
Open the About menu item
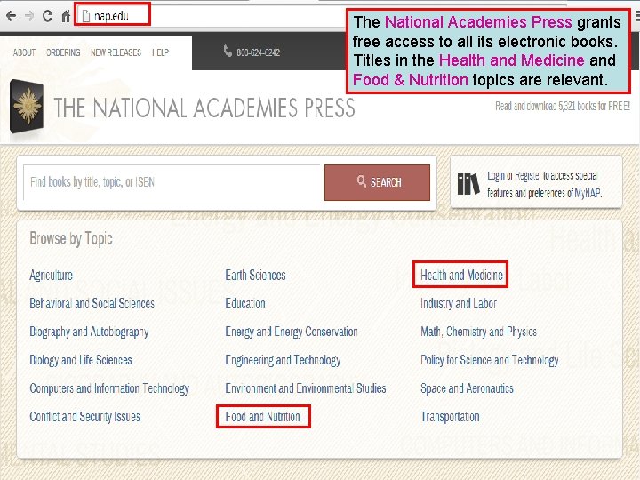coord(24,52)
